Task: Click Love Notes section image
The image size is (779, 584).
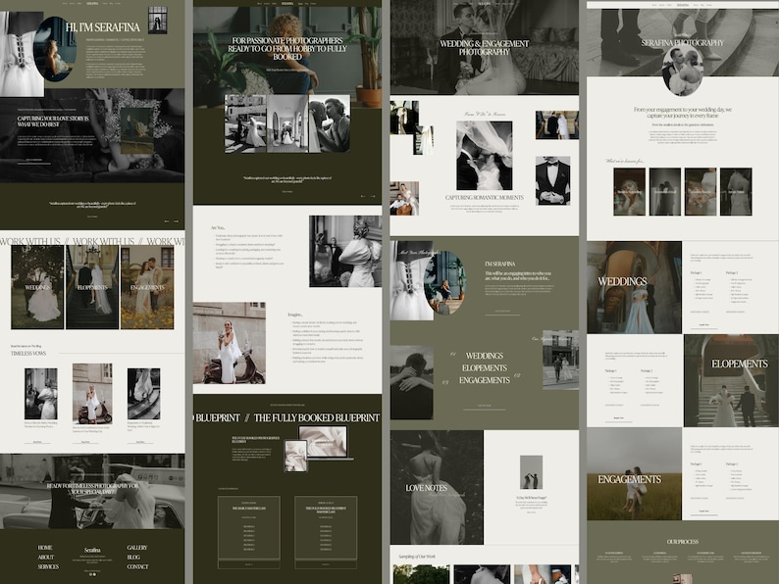Action: click(x=437, y=487)
